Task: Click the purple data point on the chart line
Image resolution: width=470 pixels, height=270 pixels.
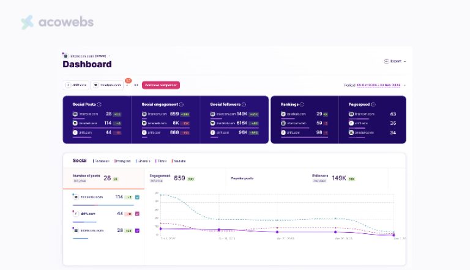Action: (x=277, y=232)
